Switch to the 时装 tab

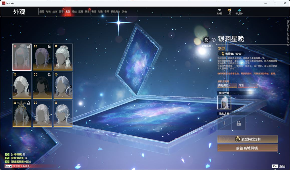coord(48,11)
